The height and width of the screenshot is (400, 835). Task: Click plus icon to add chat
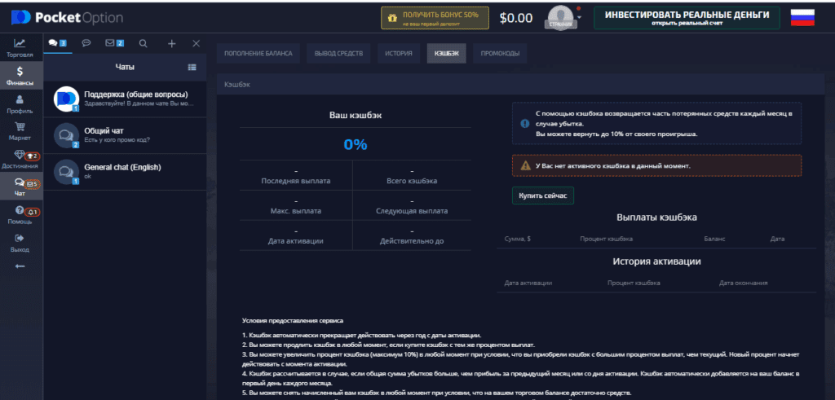pyautogui.click(x=171, y=44)
